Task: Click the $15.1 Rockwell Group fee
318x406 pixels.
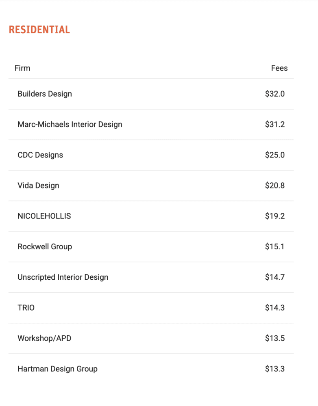Action: coord(274,246)
